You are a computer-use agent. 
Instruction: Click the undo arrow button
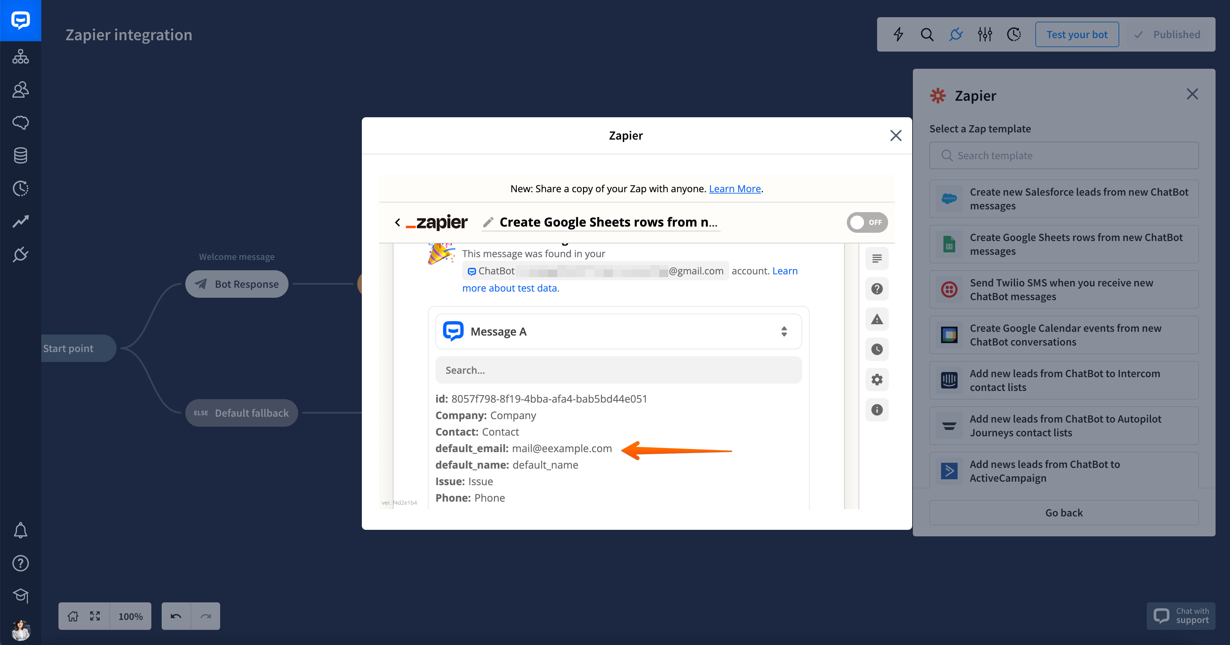176,616
